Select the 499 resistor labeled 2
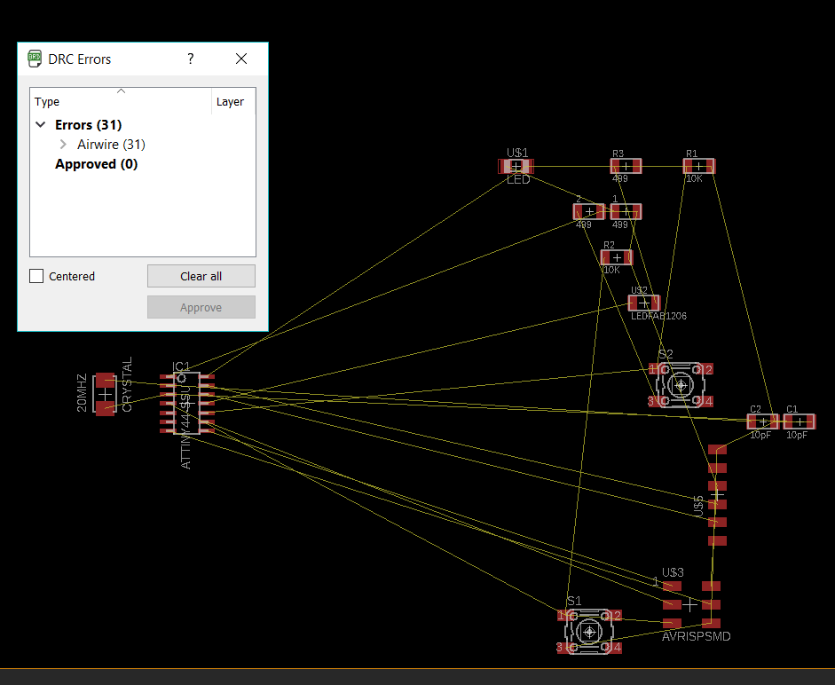The width and height of the screenshot is (835, 685). click(x=589, y=211)
